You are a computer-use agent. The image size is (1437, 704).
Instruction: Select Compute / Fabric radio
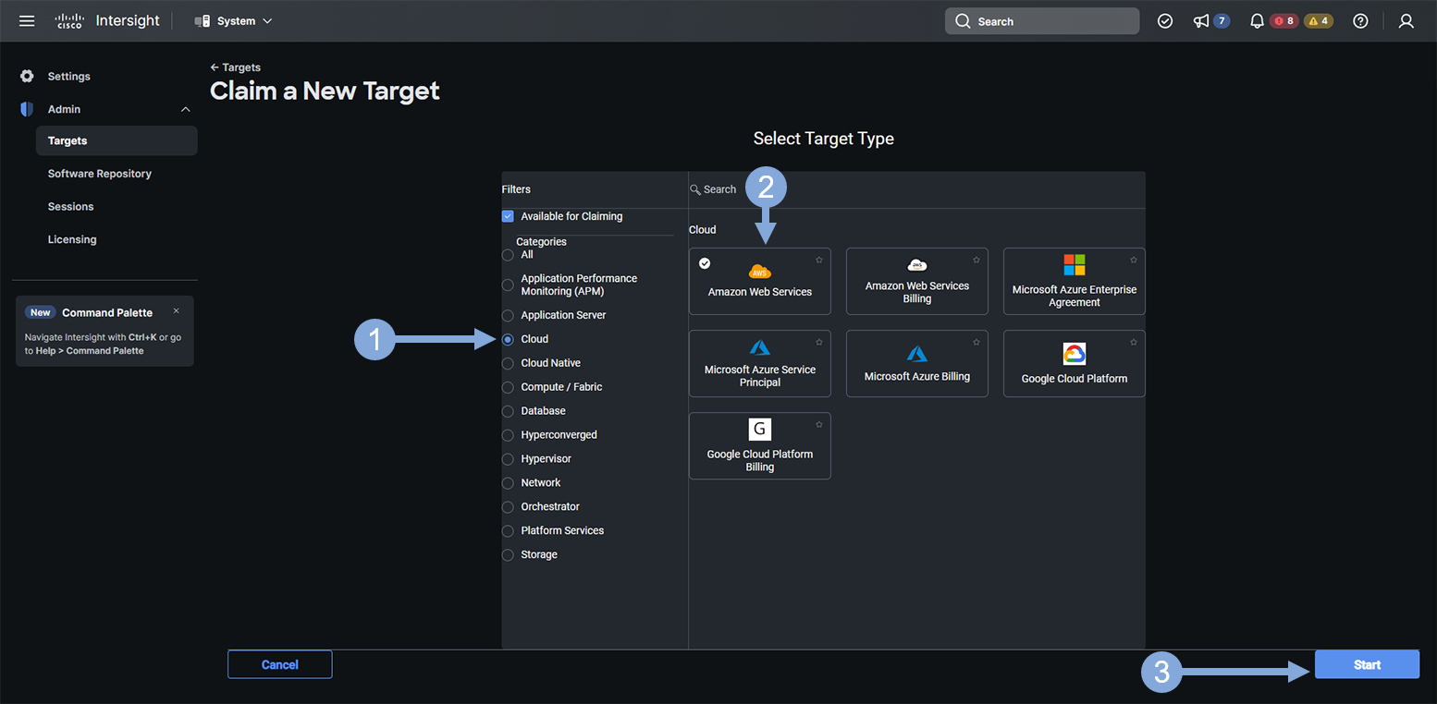point(508,387)
